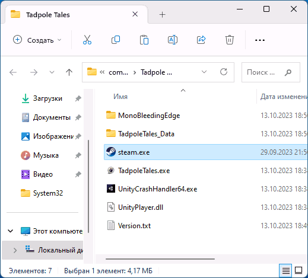Click the Создать new item button
The width and height of the screenshot is (308, 278).
coord(37,40)
